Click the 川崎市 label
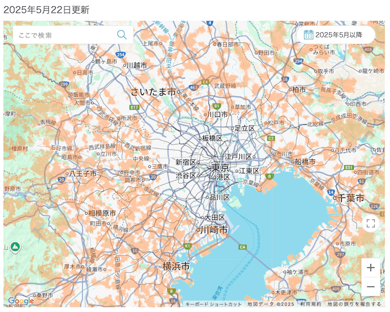This screenshot has width=390, height=312. (x=214, y=230)
